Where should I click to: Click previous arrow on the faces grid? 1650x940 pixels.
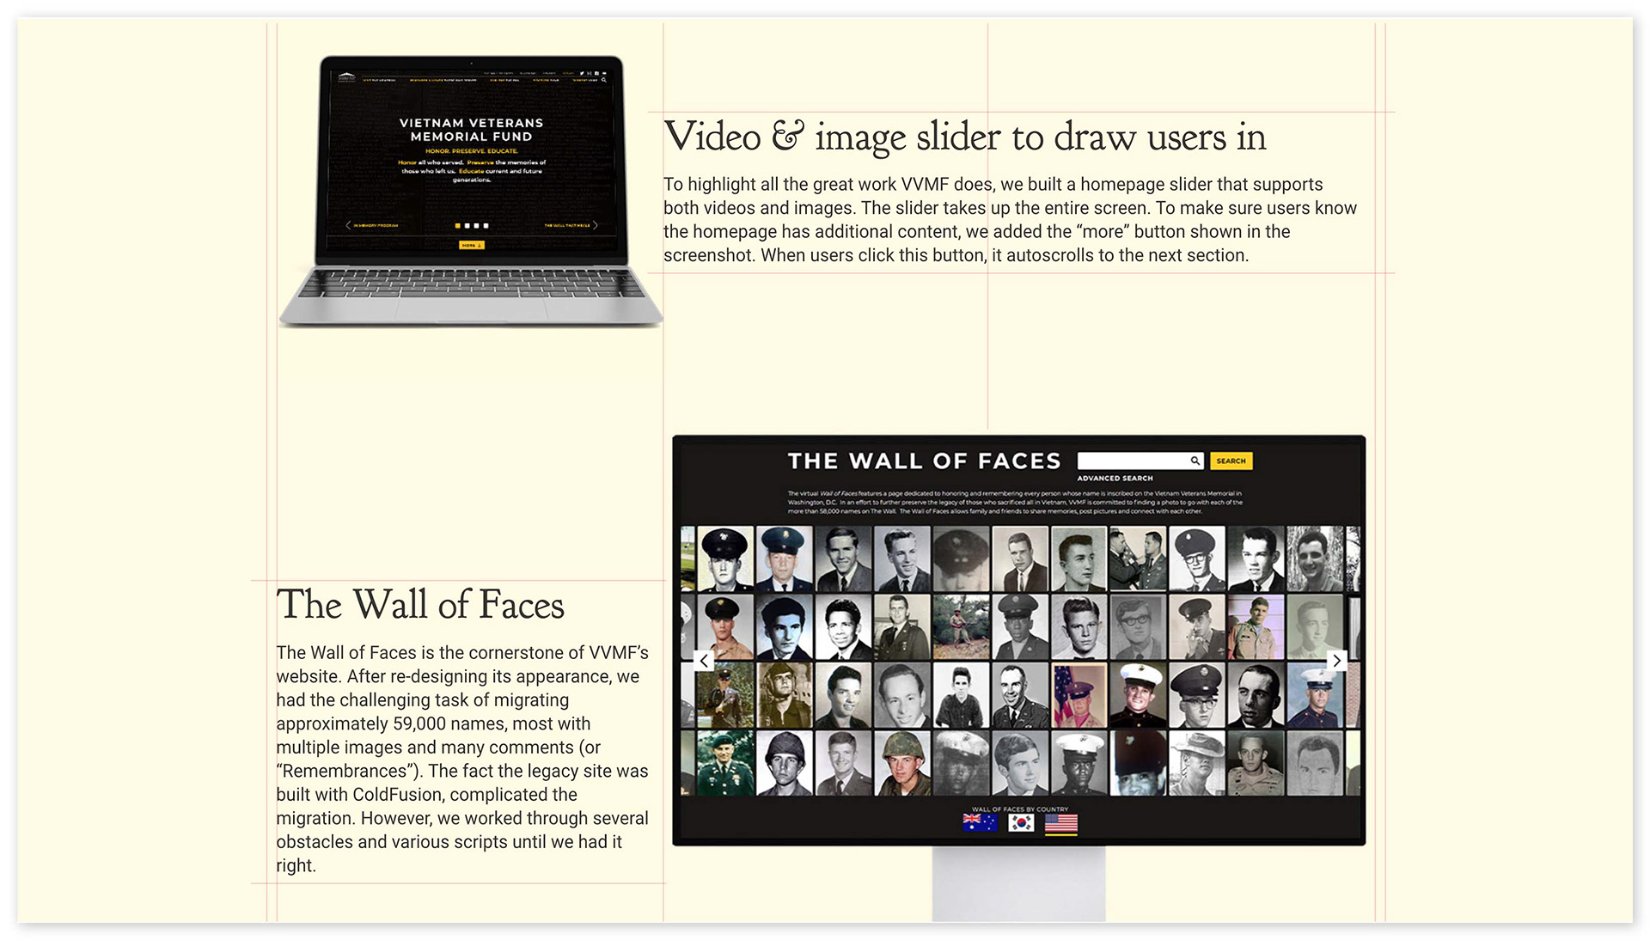704,661
